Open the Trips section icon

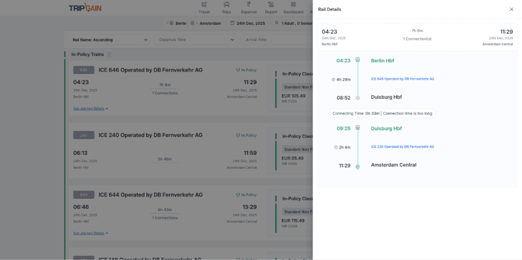(226, 5)
